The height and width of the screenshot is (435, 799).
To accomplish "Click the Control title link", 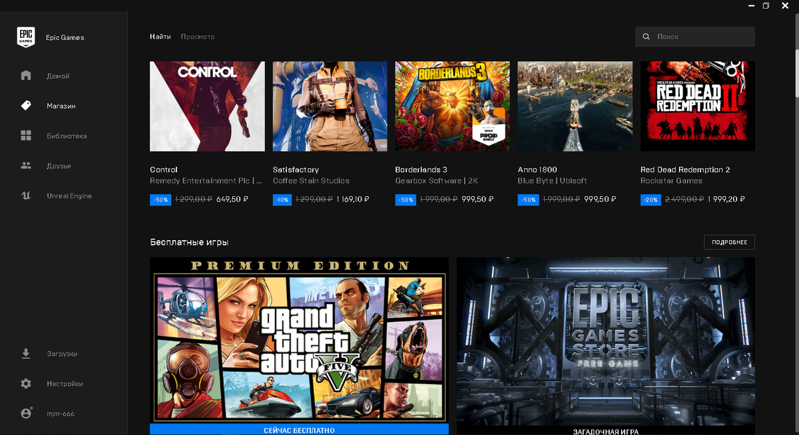I will (164, 170).
